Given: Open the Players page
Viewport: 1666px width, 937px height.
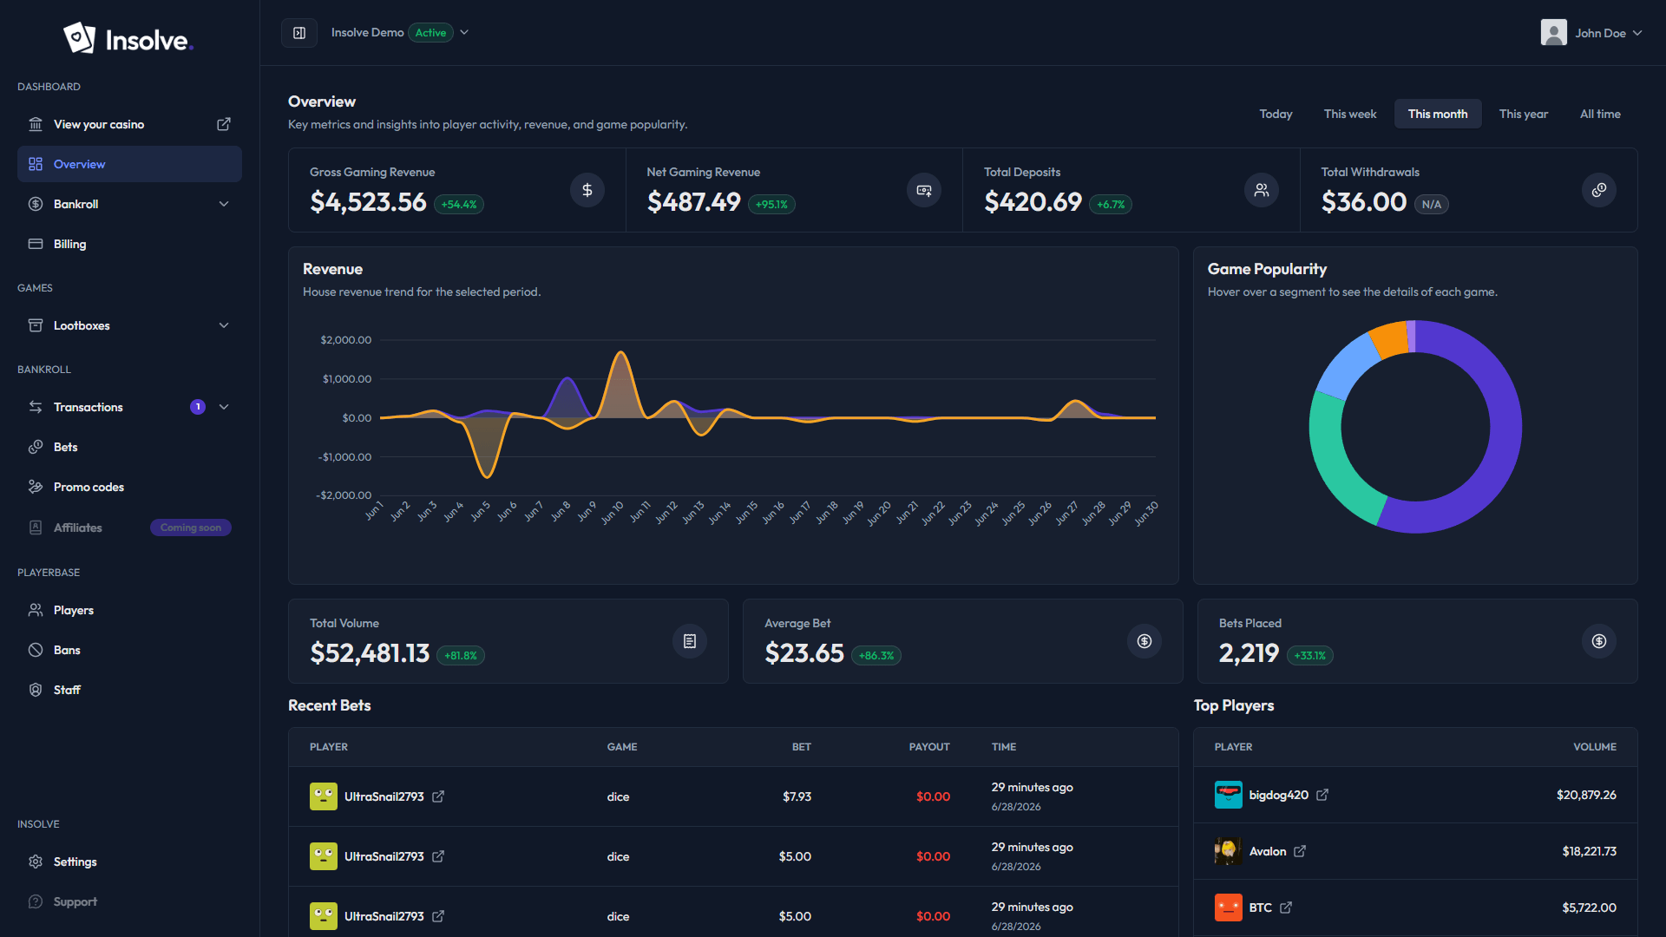Looking at the screenshot, I should 129,610.
